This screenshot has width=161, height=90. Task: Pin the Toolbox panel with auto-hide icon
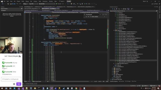point(21,7)
